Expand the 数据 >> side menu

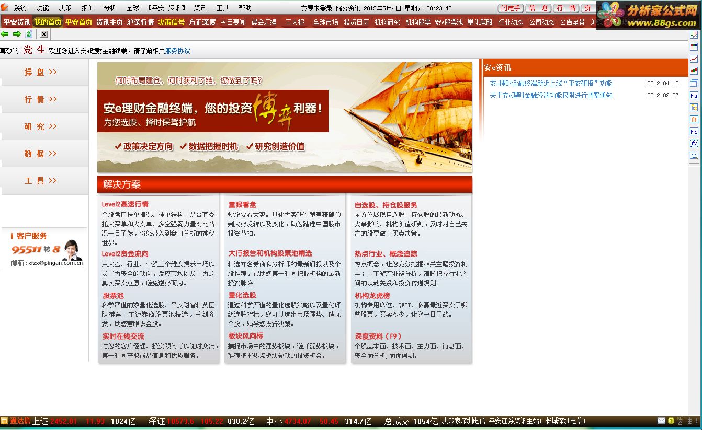point(44,154)
